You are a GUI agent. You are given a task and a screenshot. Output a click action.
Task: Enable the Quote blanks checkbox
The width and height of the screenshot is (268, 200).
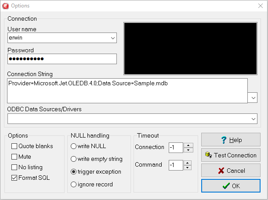pos(14,146)
